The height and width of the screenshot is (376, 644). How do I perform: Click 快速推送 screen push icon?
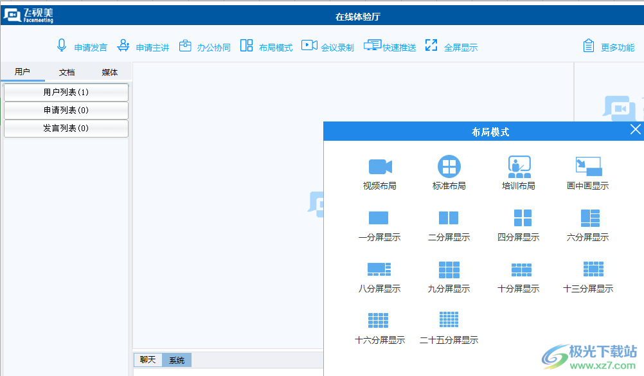[x=373, y=46]
